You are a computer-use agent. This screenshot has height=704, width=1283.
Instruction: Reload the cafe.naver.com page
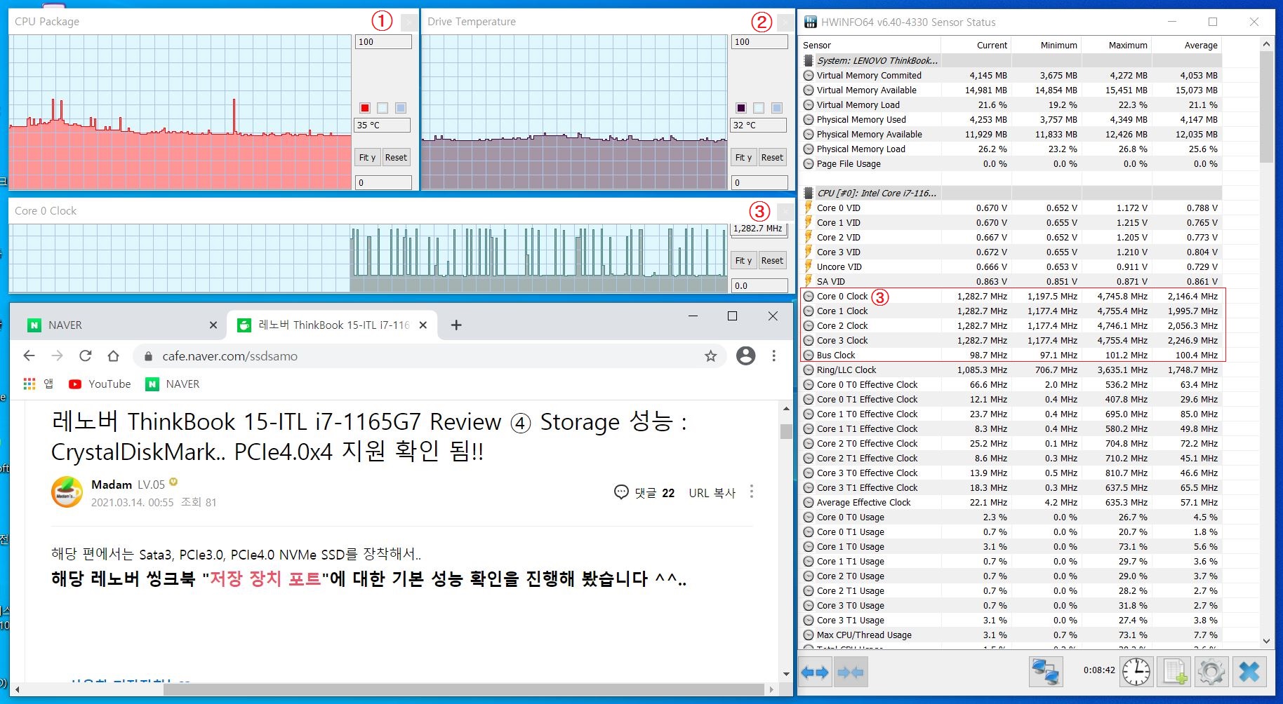[x=85, y=356]
